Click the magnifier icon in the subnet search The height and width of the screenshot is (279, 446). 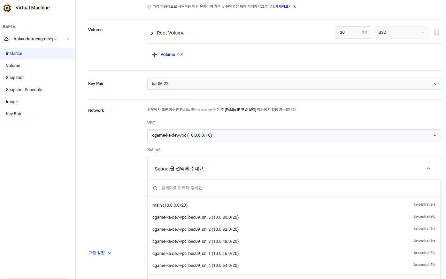(x=155, y=188)
